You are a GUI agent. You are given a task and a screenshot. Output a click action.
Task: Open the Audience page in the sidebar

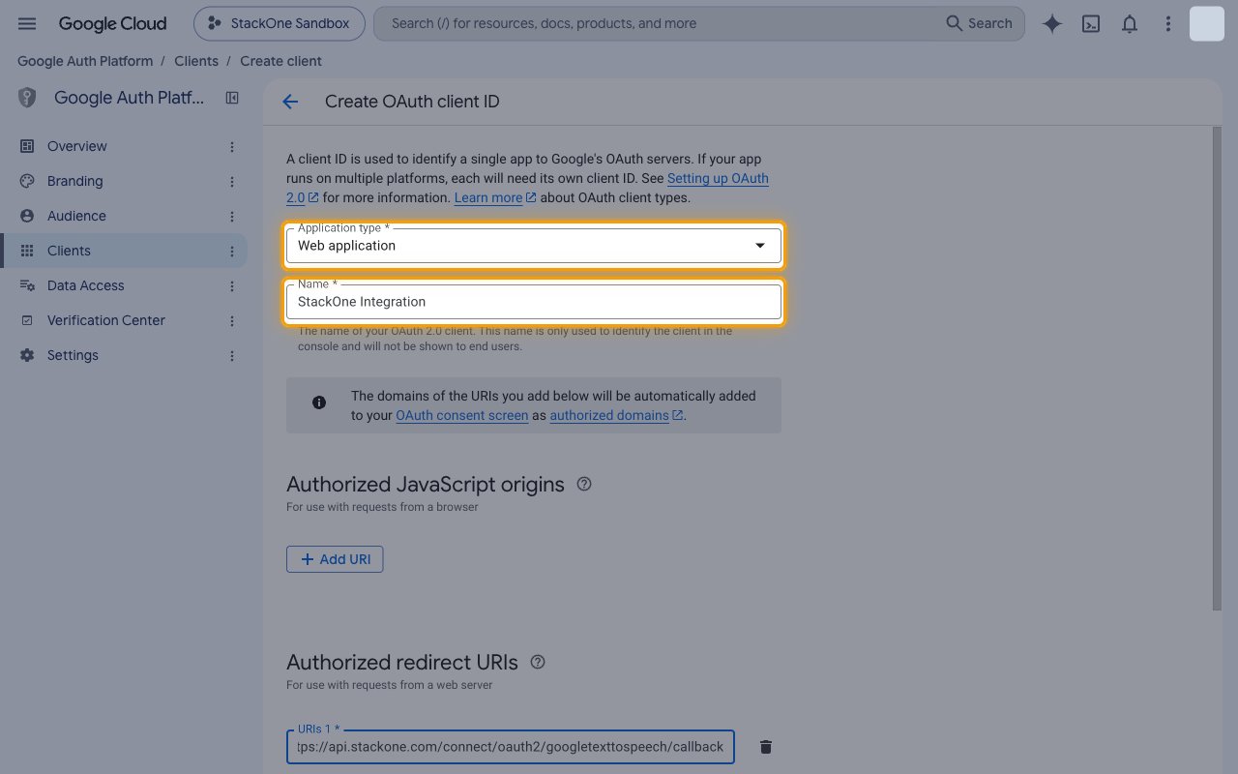(124, 216)
